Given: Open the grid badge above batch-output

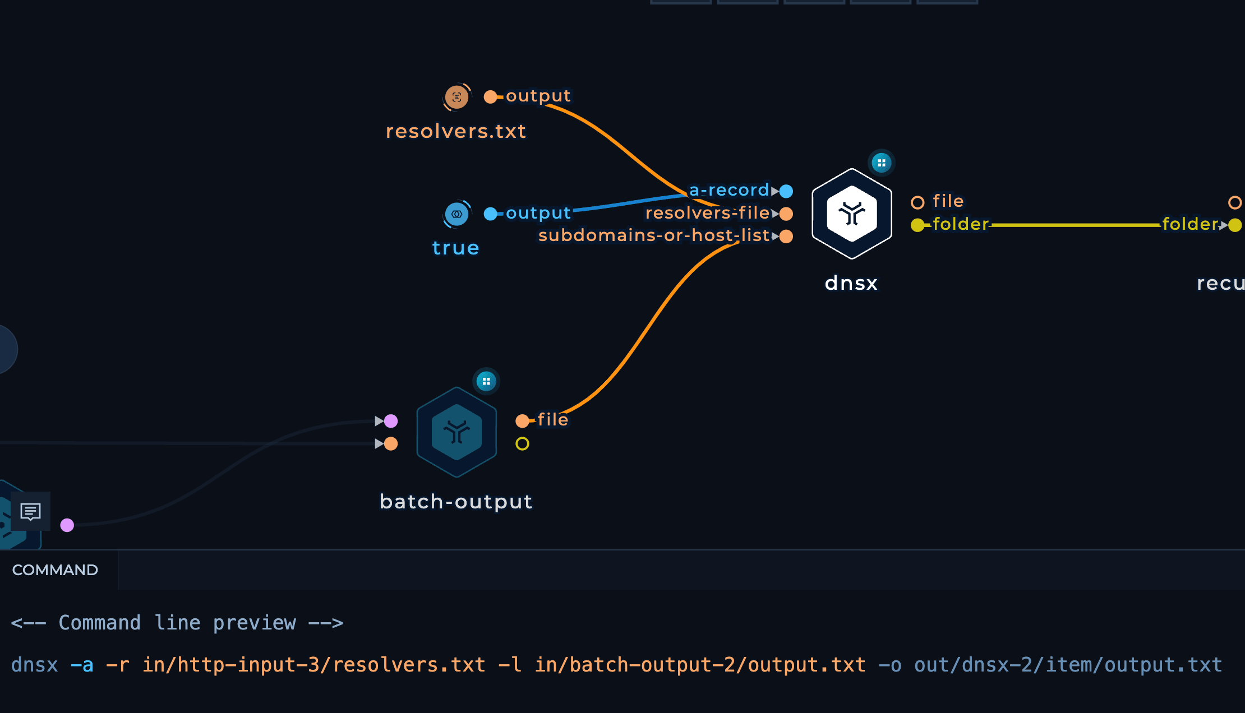Looking at the screenshot, I should click(486, 381).
